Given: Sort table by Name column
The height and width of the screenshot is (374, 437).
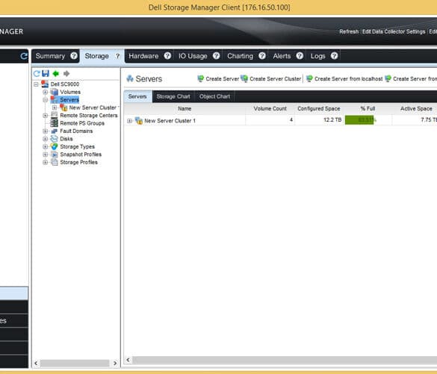Looking at the screenshot, I should click(x=185, y=108).
